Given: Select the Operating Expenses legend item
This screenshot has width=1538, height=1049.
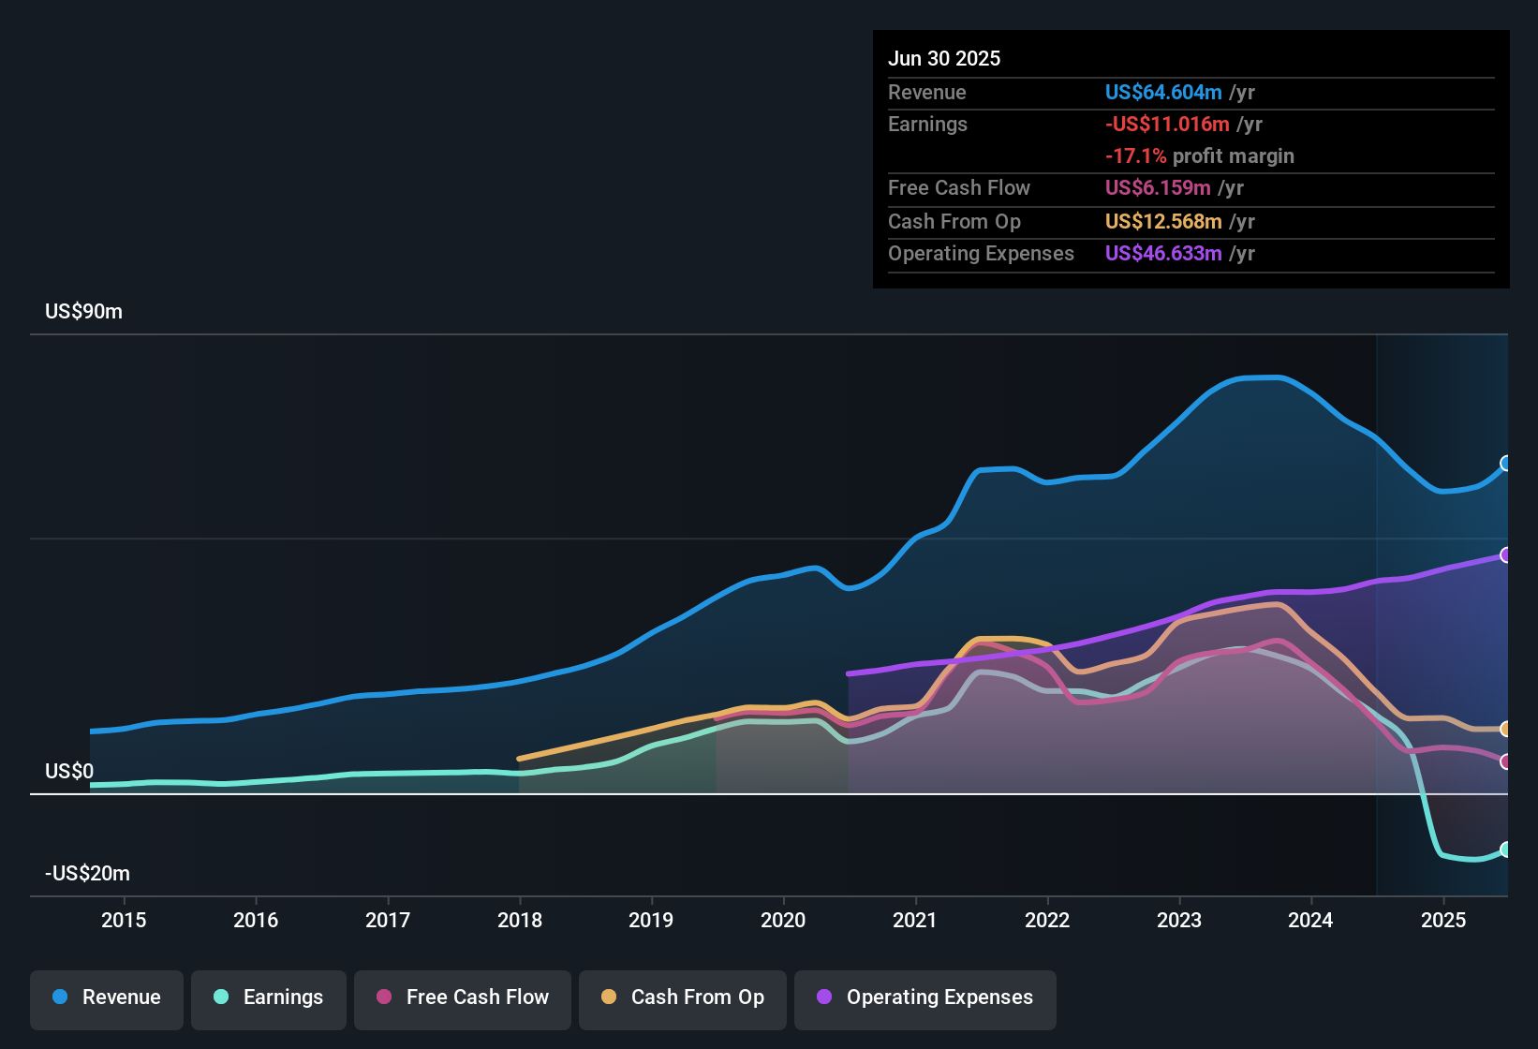Looking at the screenshot, I should [x=924, y=998].
